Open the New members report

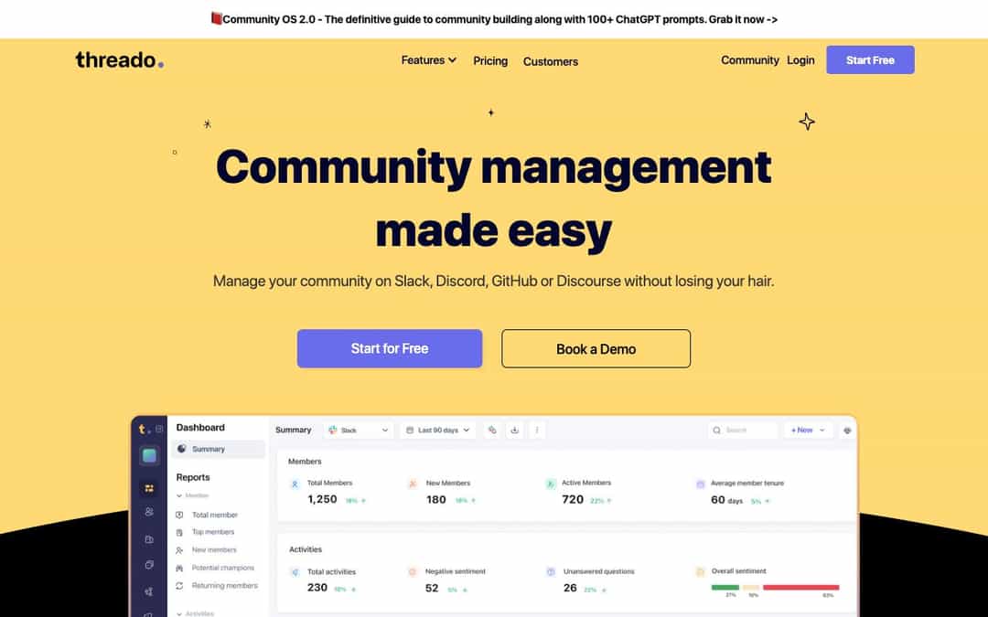(x=214, y=549)
